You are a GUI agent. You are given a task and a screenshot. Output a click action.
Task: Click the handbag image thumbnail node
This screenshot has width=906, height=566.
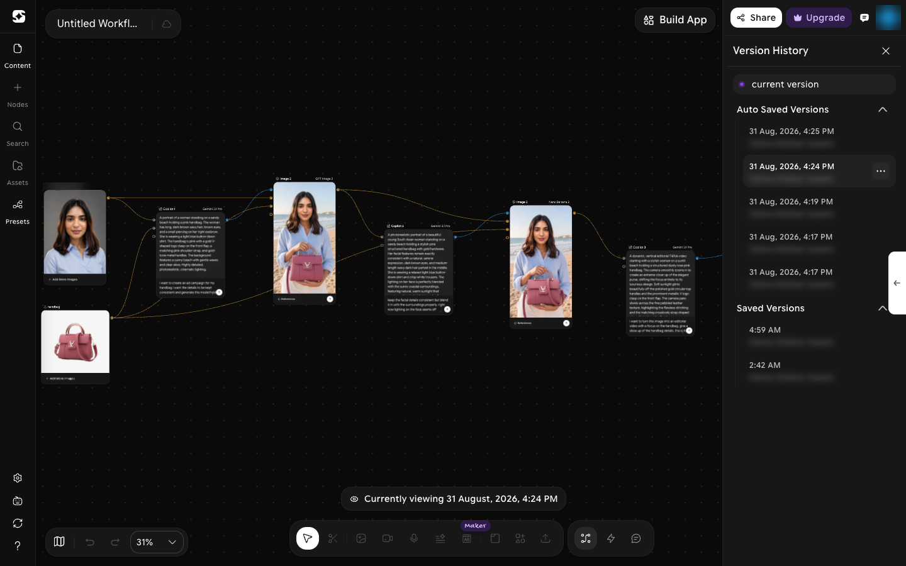click(x=75, y=341)
